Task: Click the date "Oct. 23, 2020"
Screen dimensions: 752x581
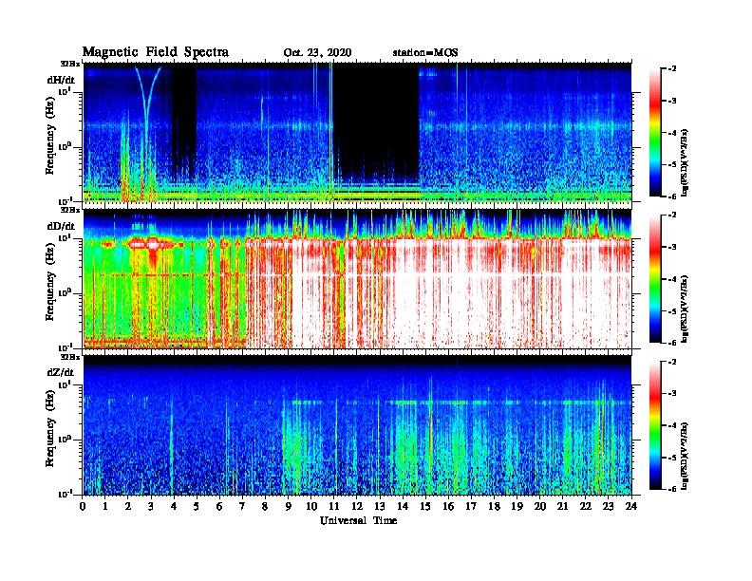Action: pyautogui.click(x=317, y=53)
